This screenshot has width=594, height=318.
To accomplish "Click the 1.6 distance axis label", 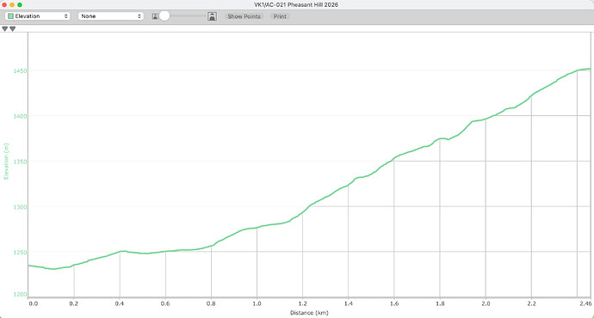I will coord(394,303).
